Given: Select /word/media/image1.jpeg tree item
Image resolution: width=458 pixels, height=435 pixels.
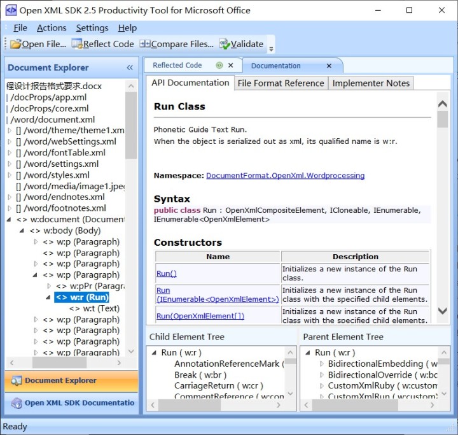Looking at the screenshot, I should (x=71, y=187).
